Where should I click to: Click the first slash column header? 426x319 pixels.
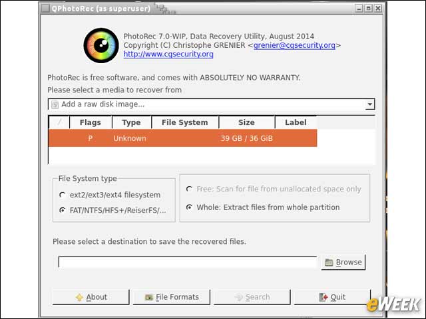pos(59,122)
